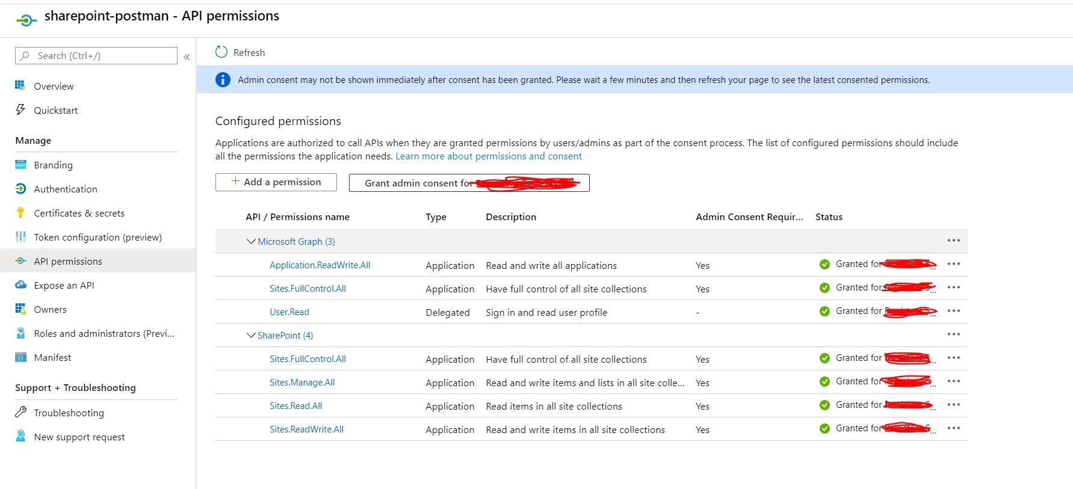Click the info icon in banner
The height and width of the screenshot is (489, 1073).
(223, 79)
